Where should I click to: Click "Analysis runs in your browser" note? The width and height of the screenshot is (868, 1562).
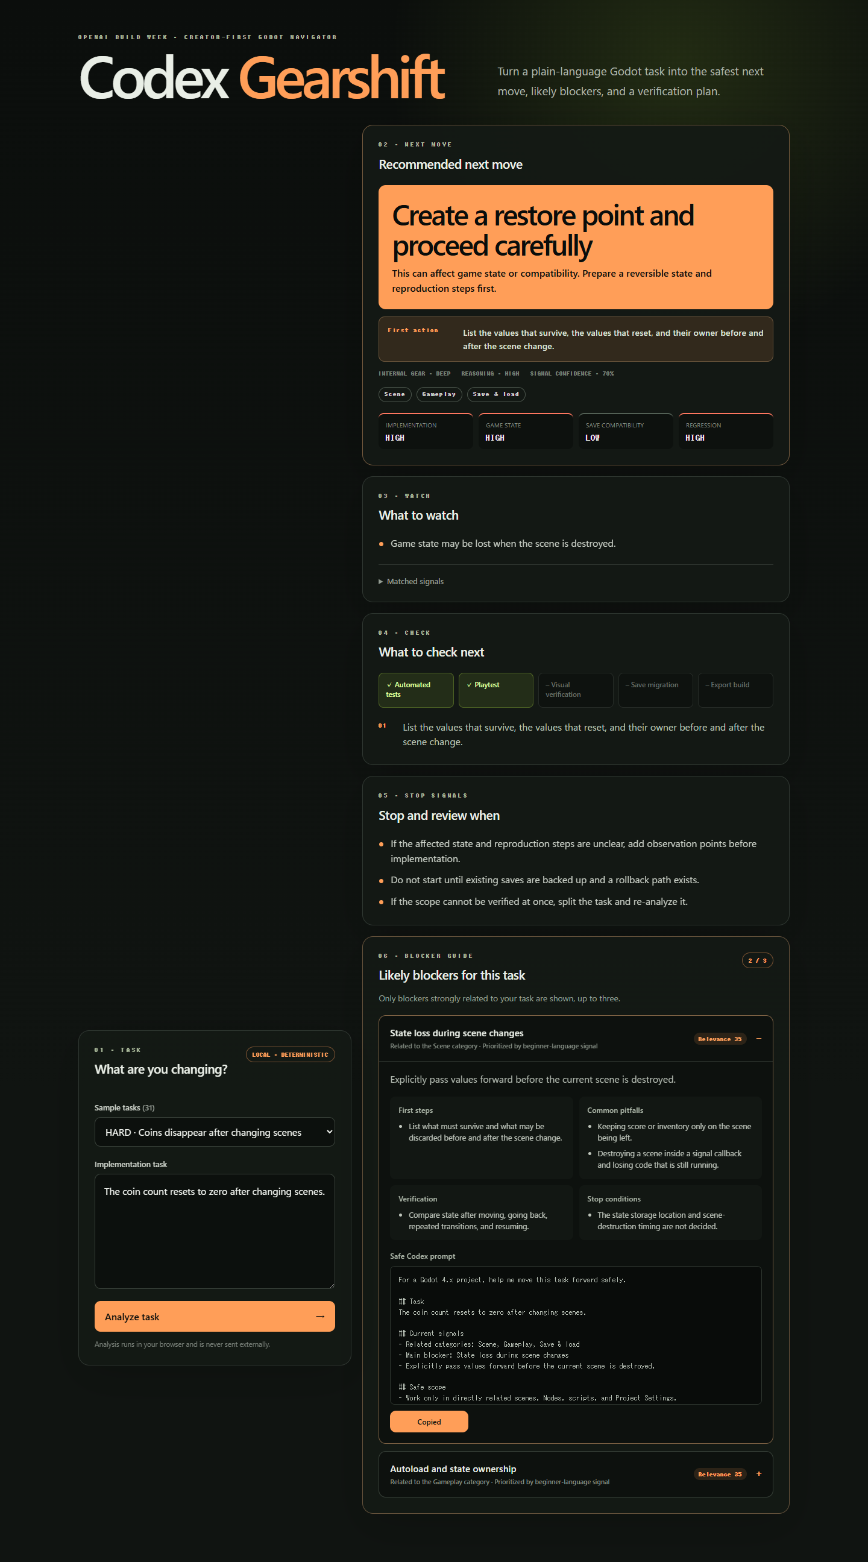183,1344
